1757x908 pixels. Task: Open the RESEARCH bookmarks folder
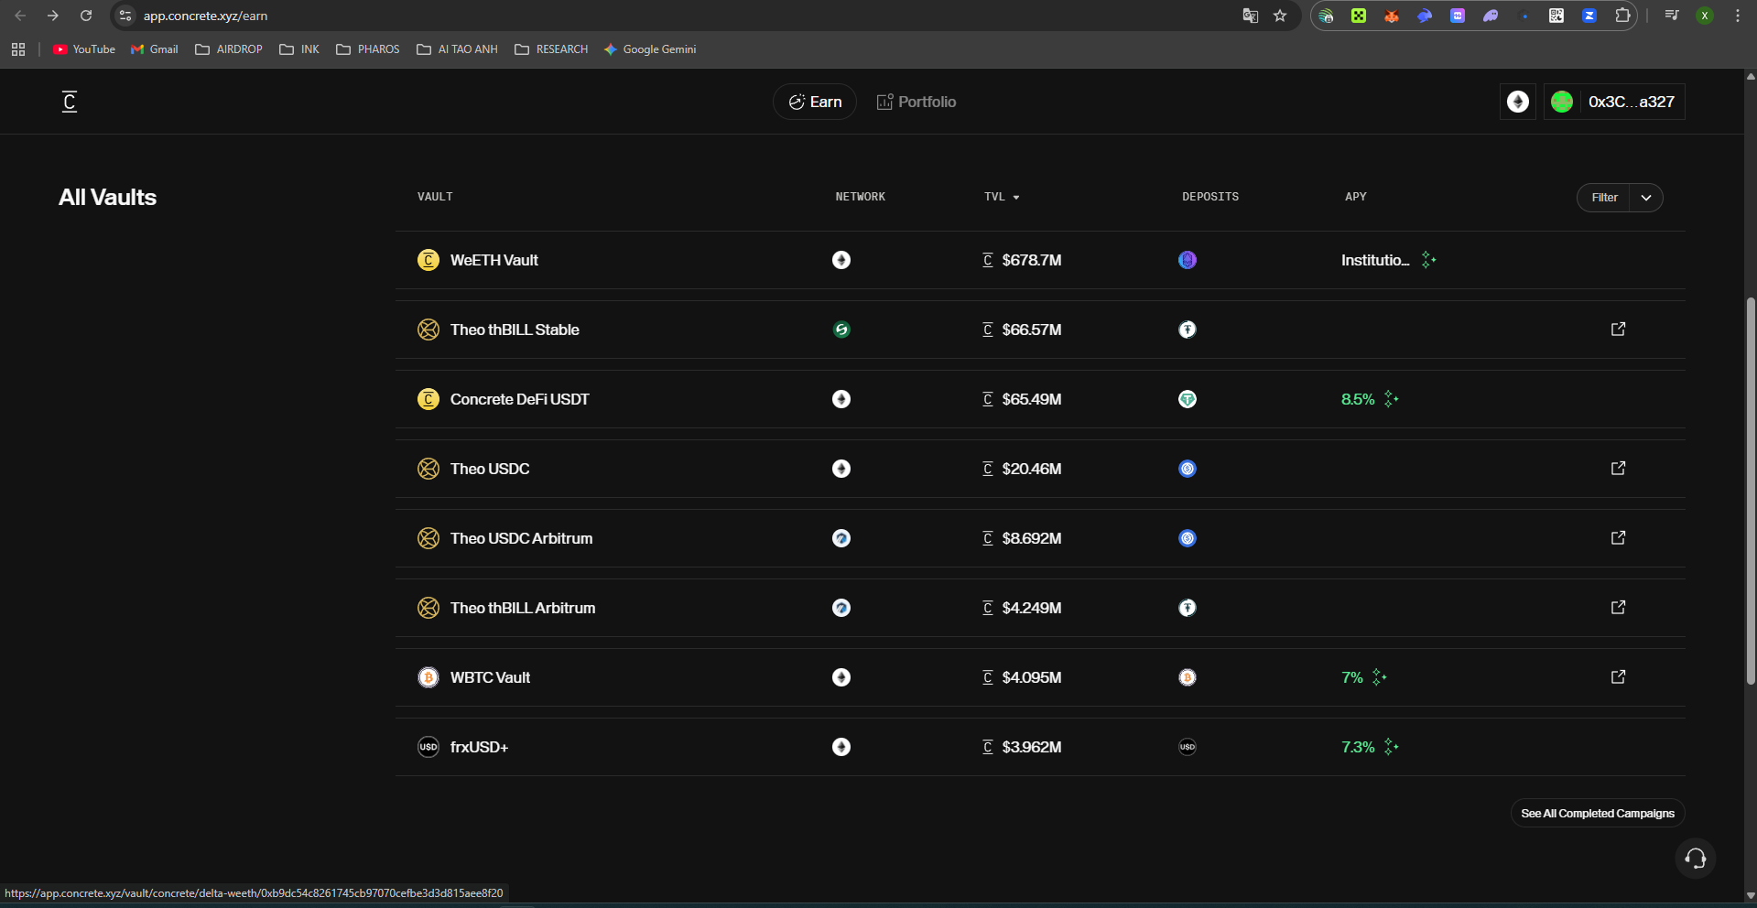551,49
